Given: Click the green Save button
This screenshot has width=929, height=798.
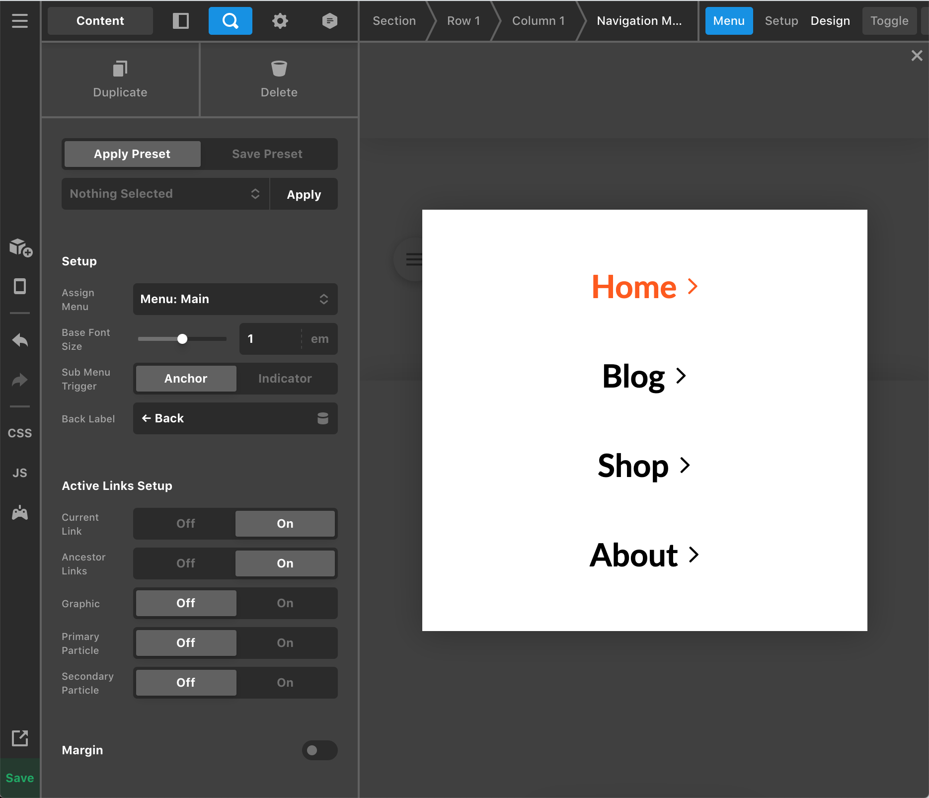Looking at the screenshot, I should pyautogui.click(x=20, y=778).
